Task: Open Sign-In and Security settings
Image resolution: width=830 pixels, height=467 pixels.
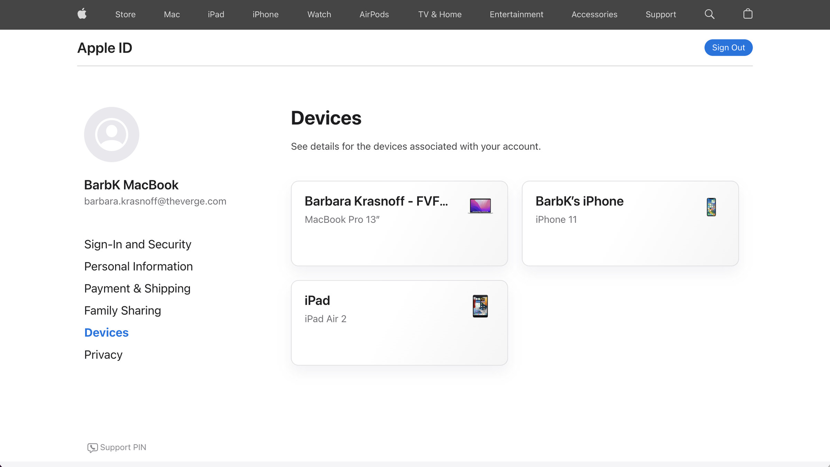Action: pyautogui.click(x=137, y=244)
